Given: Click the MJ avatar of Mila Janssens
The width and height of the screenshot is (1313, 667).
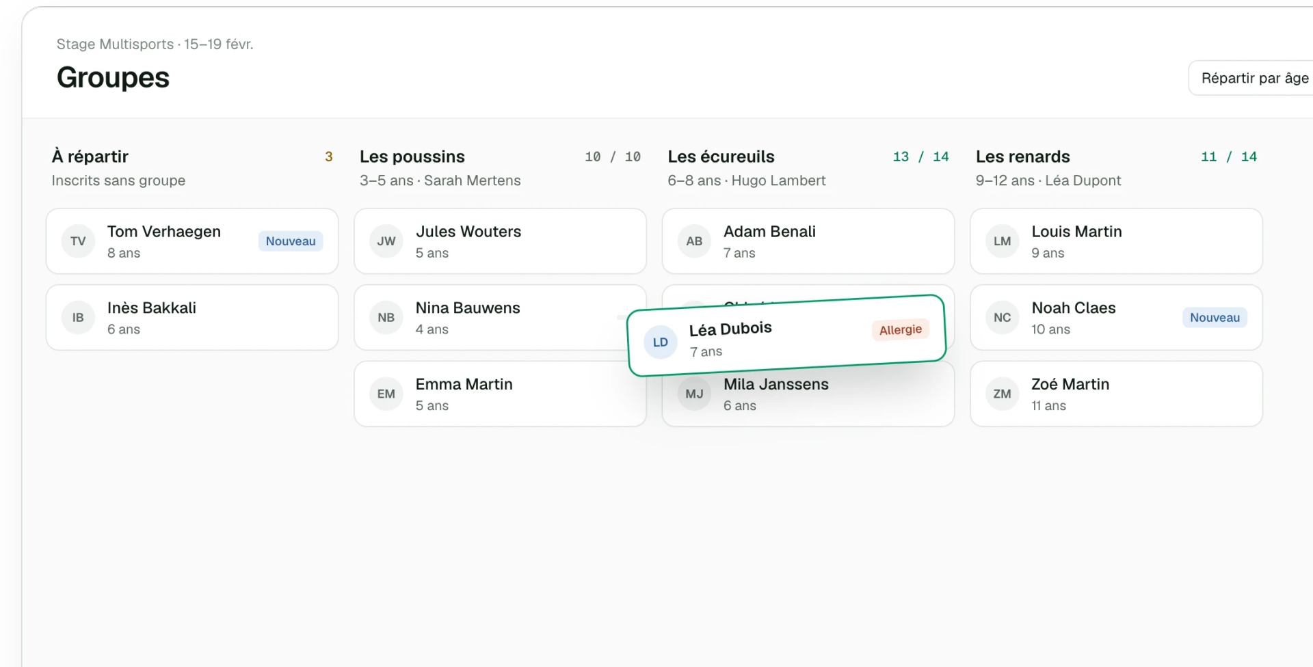Looking at the screenshot, I should coord(694,394).
